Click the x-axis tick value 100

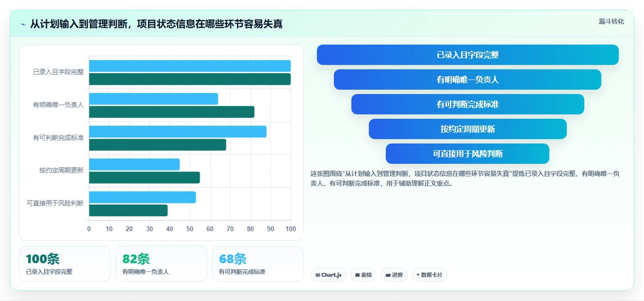(291, 229)
